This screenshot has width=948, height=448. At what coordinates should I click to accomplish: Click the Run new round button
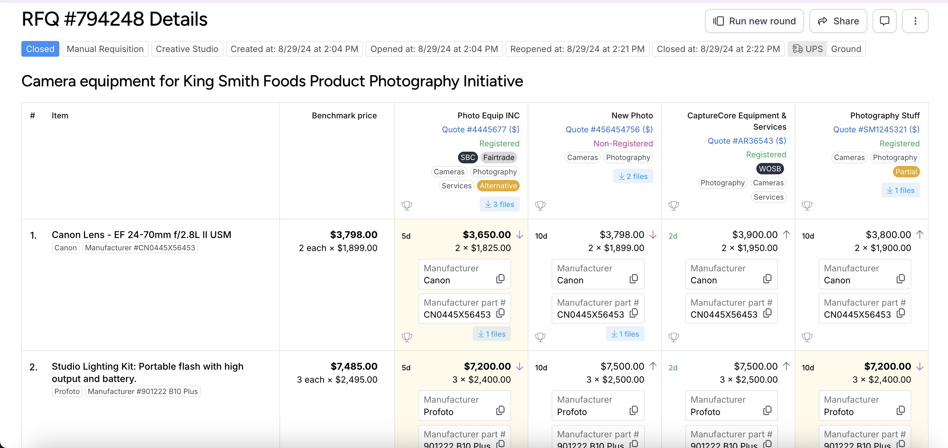pos(754,21)
